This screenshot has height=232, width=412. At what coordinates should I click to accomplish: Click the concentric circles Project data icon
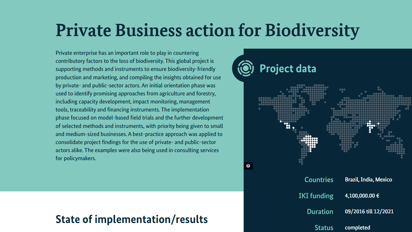[x=246, y=68]
